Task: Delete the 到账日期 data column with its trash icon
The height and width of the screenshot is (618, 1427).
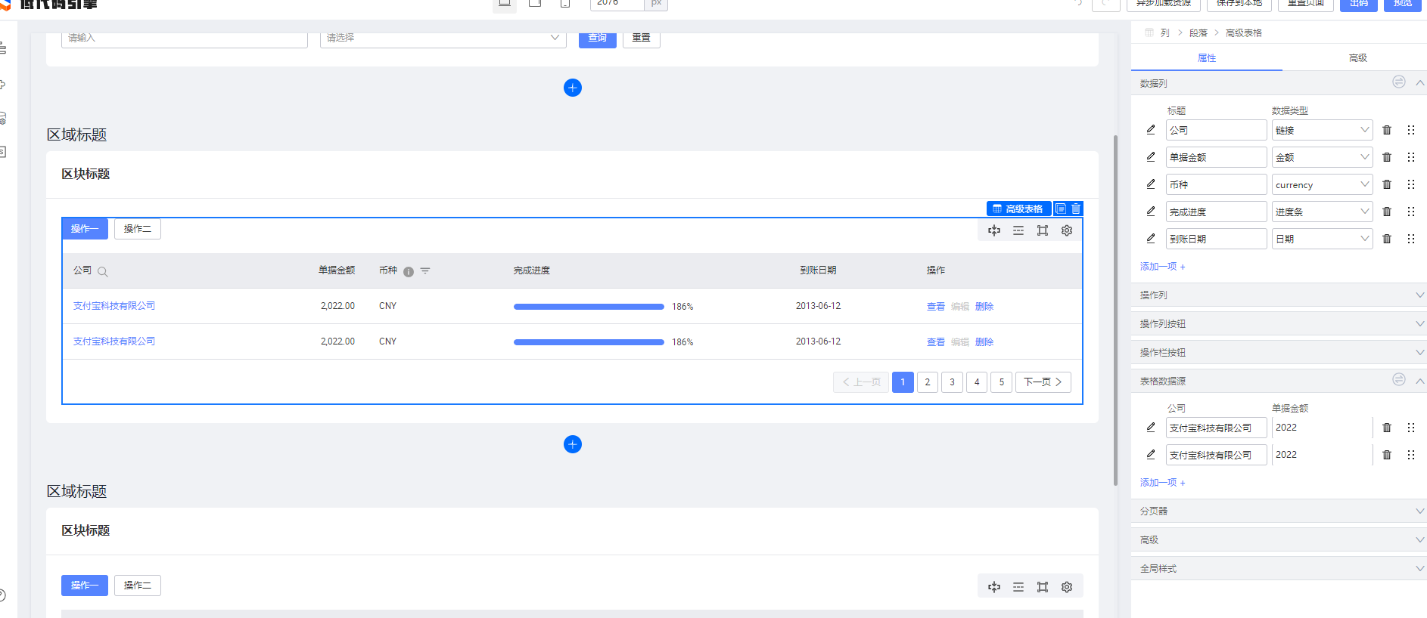Action: point(1387,239)
